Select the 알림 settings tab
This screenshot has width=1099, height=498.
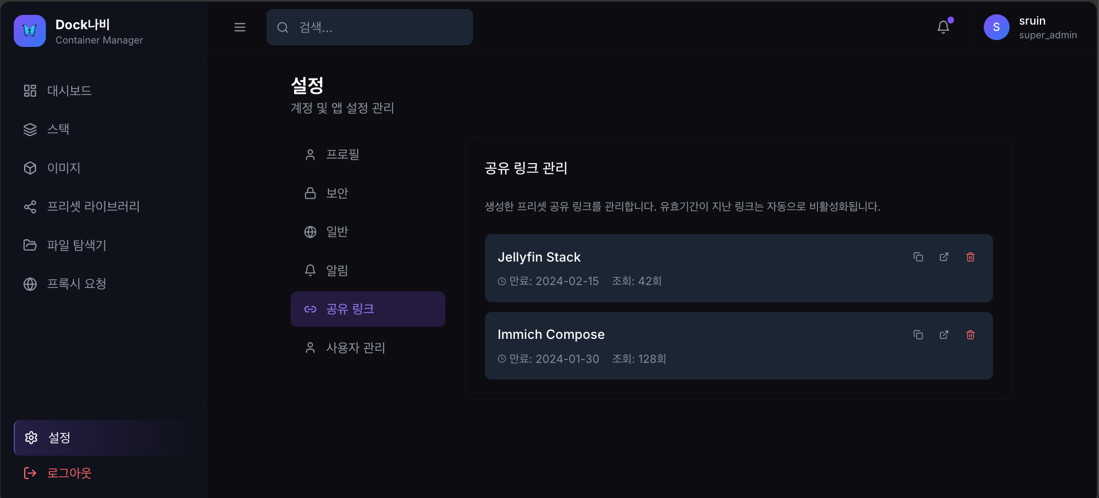click(x=337, y=270)
